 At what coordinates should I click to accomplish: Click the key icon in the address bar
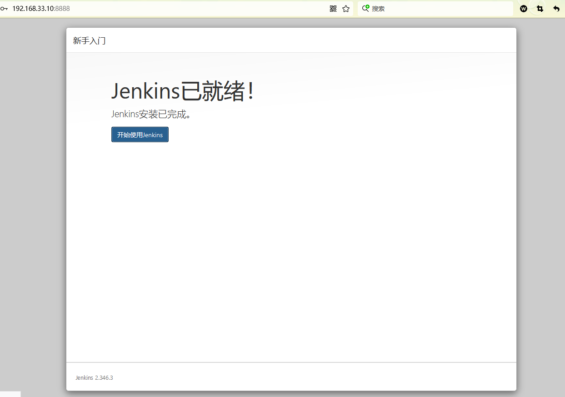tap(4, 9)
